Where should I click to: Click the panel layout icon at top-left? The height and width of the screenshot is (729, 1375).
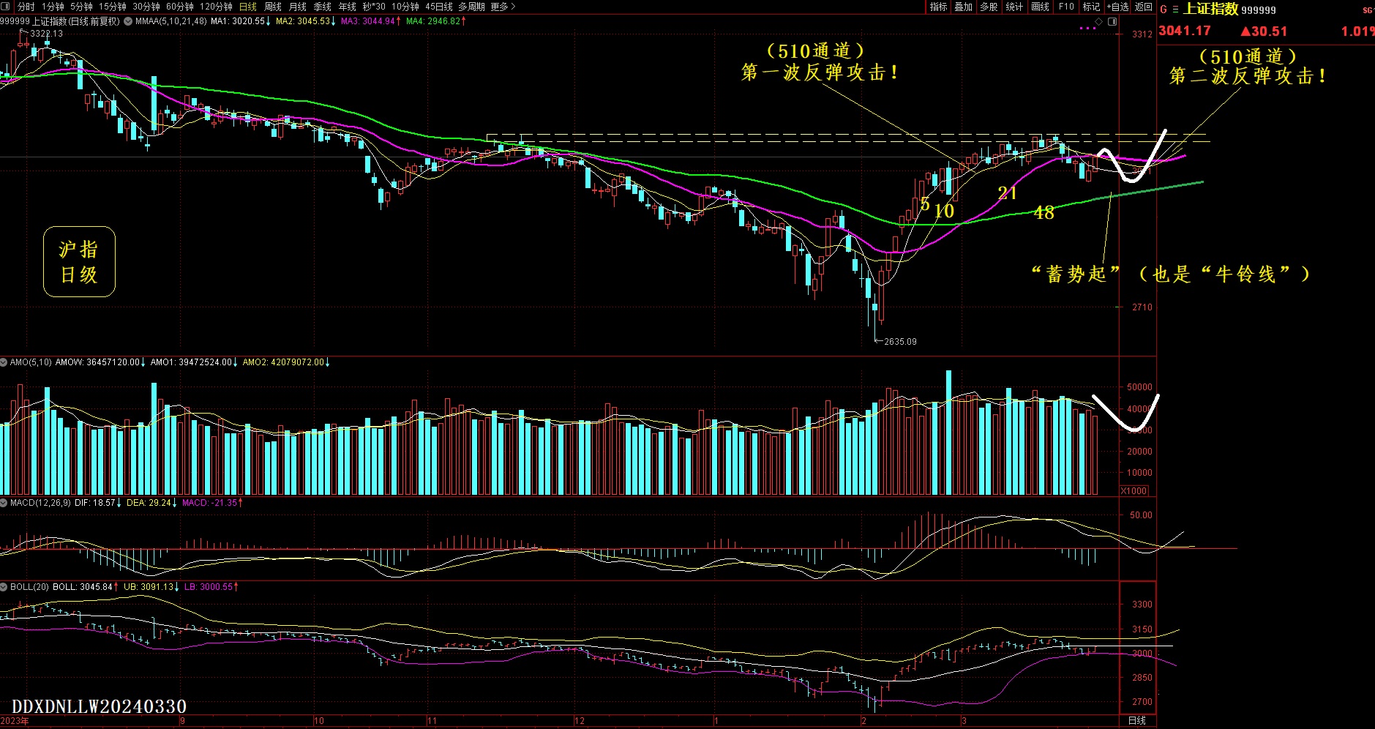coord(6,7)
